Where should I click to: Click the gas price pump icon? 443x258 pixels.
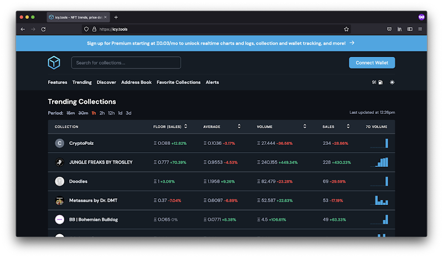click(x=380, y=82)
